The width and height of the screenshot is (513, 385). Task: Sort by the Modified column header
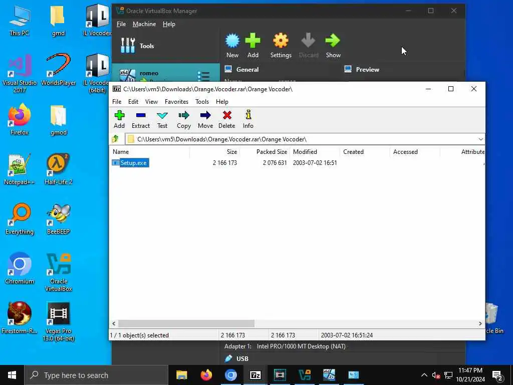[315, 152]
